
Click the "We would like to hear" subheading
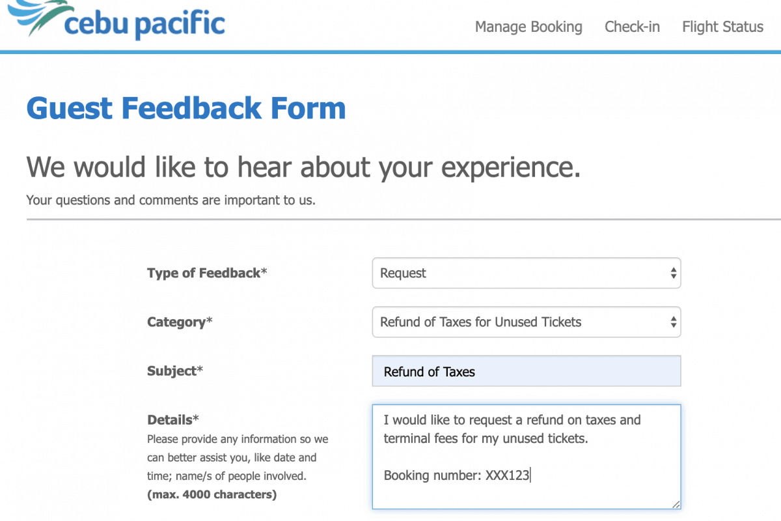[x=303, y=167]
